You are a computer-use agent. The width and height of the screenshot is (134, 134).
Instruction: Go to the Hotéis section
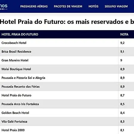[94, 6]
